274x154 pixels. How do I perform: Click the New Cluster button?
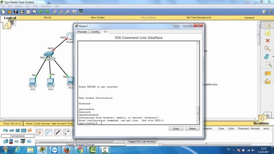98,18
